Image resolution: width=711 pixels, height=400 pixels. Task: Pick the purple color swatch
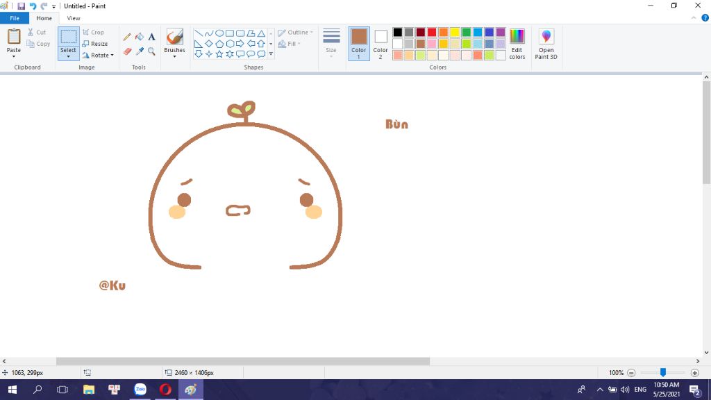tap(501, 32)
